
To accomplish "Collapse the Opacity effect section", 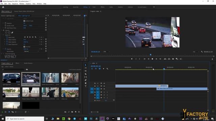I will pos(2,30).
